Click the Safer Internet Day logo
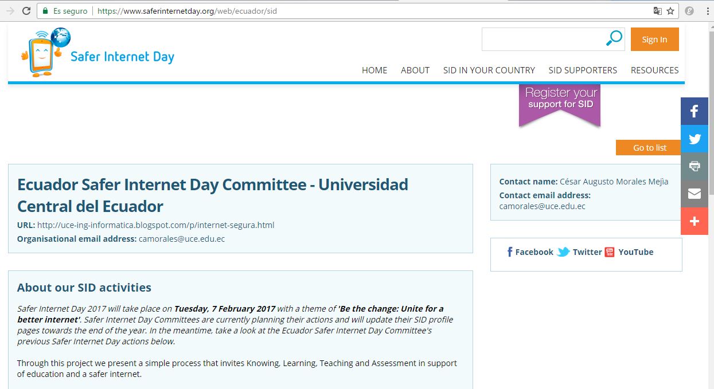The height and width of the screenshot is (389, 714). (97, 52)
